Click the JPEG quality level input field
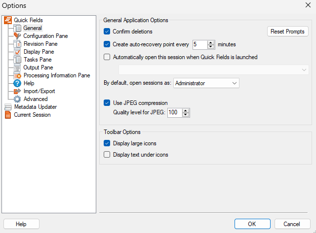Screen dimensions: 316x233 coord(175,112)
